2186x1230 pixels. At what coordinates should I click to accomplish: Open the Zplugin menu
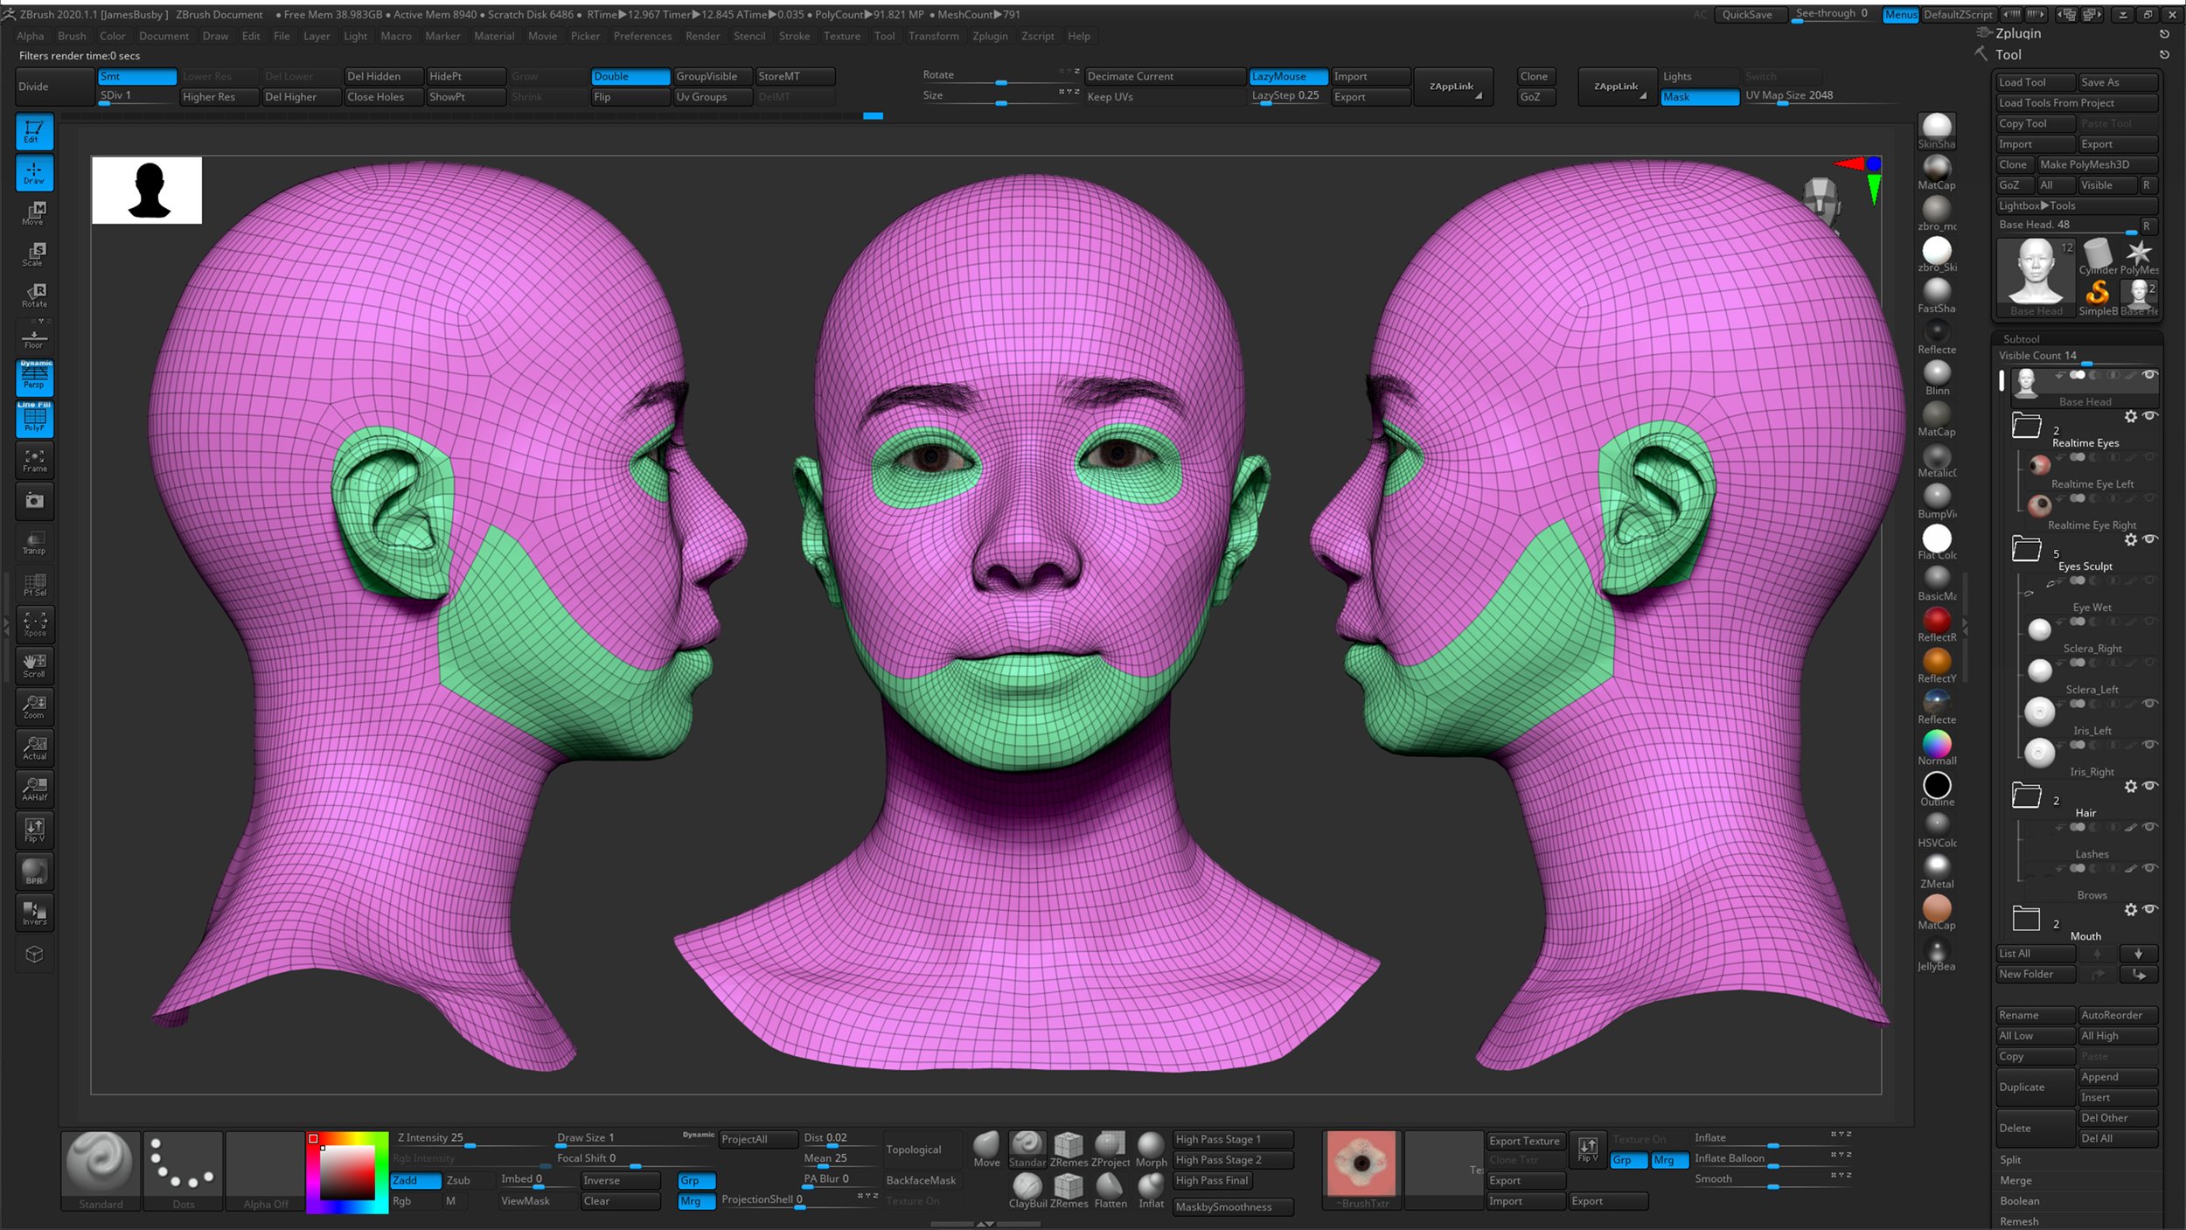[989, 36]
